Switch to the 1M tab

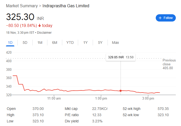pyautogui.click(x=40, y=43)
